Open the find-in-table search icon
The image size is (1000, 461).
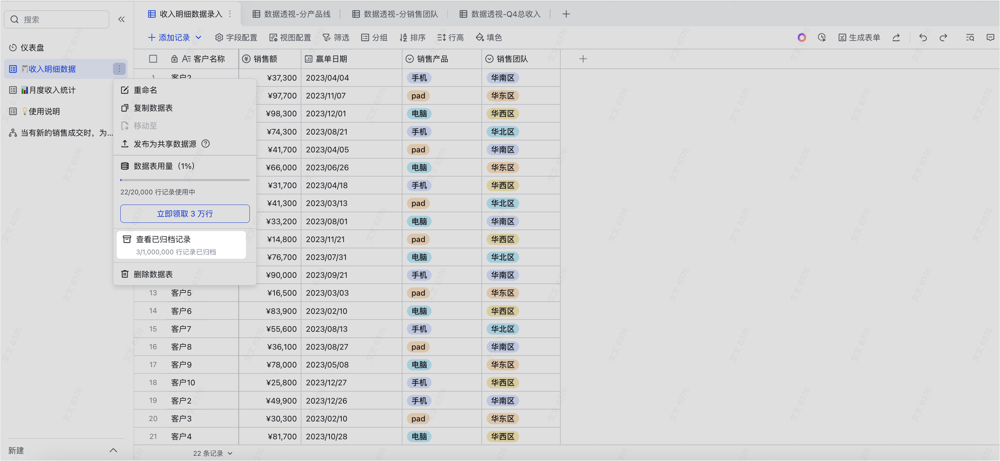970,37
